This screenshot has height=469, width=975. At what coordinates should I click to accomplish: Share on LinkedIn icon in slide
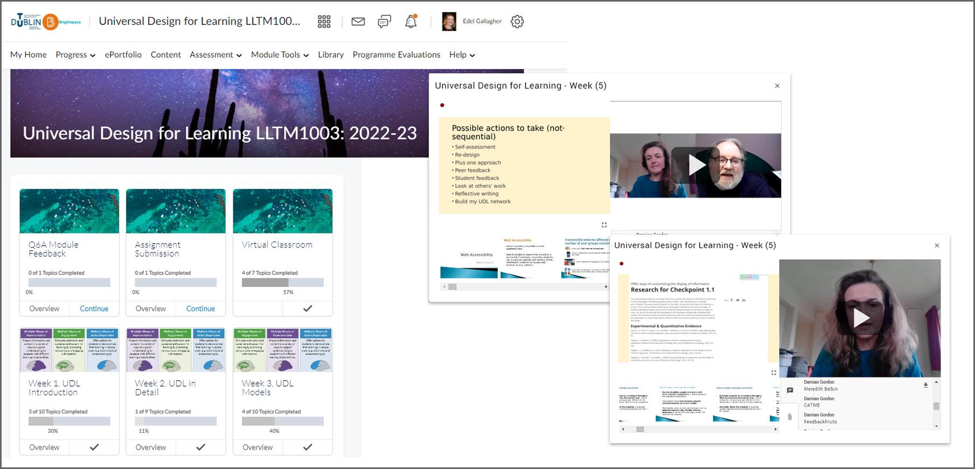(x=744, y=300)
